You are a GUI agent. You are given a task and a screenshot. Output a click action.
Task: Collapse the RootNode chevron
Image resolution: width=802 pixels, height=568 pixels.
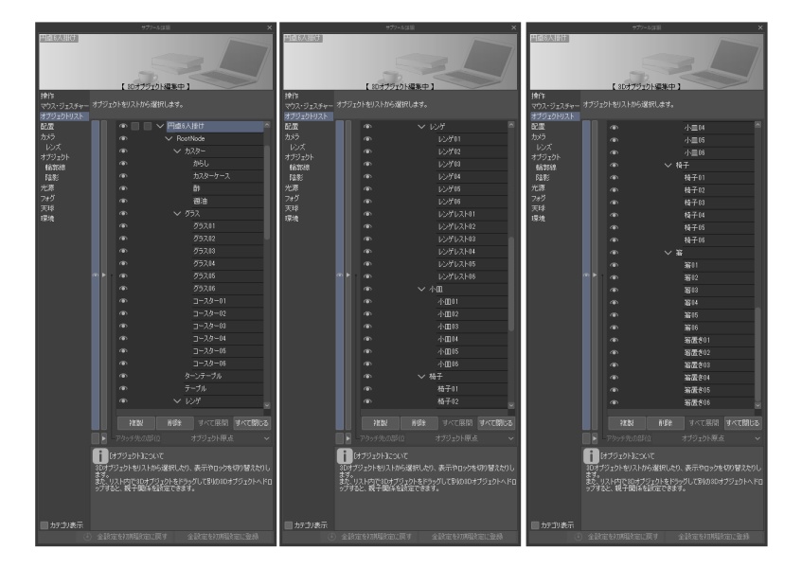point(169,138)
